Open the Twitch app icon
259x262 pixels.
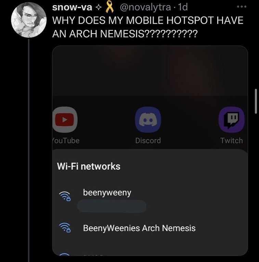(x=231, y=119)
